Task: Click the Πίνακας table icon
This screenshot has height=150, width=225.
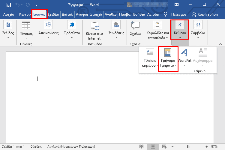Action: pyautogui.click(x=26, y=25)
